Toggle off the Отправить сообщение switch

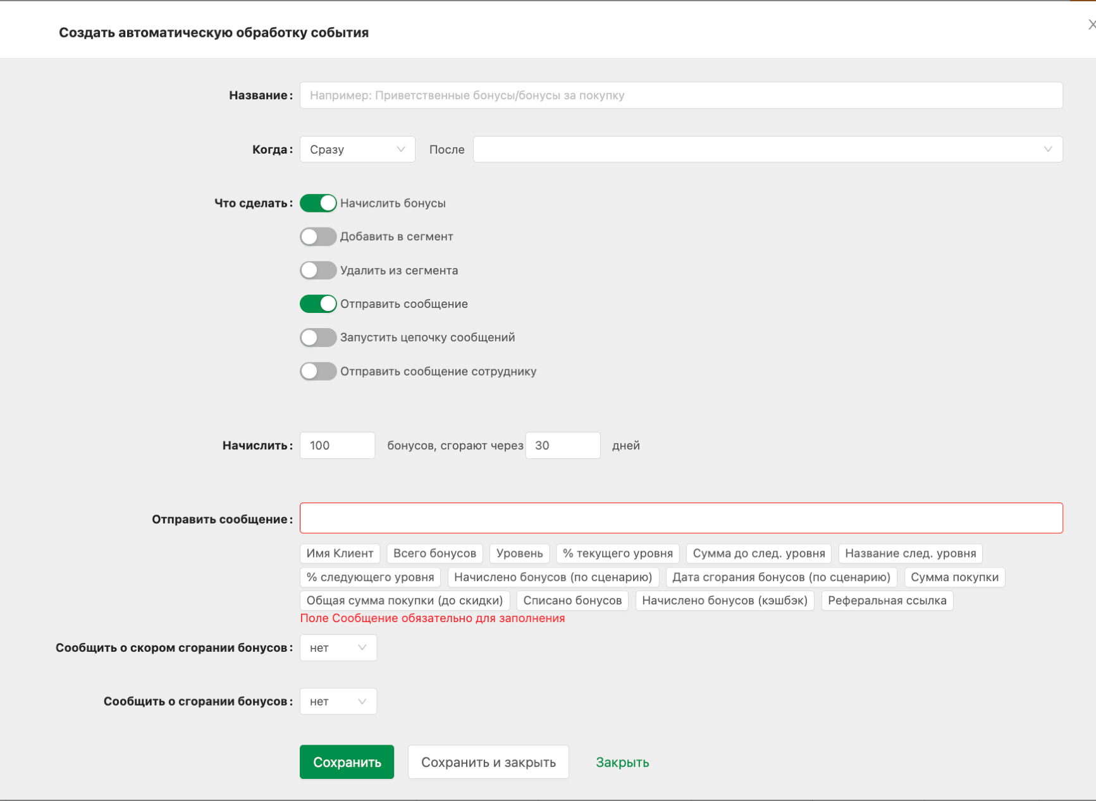318,304
